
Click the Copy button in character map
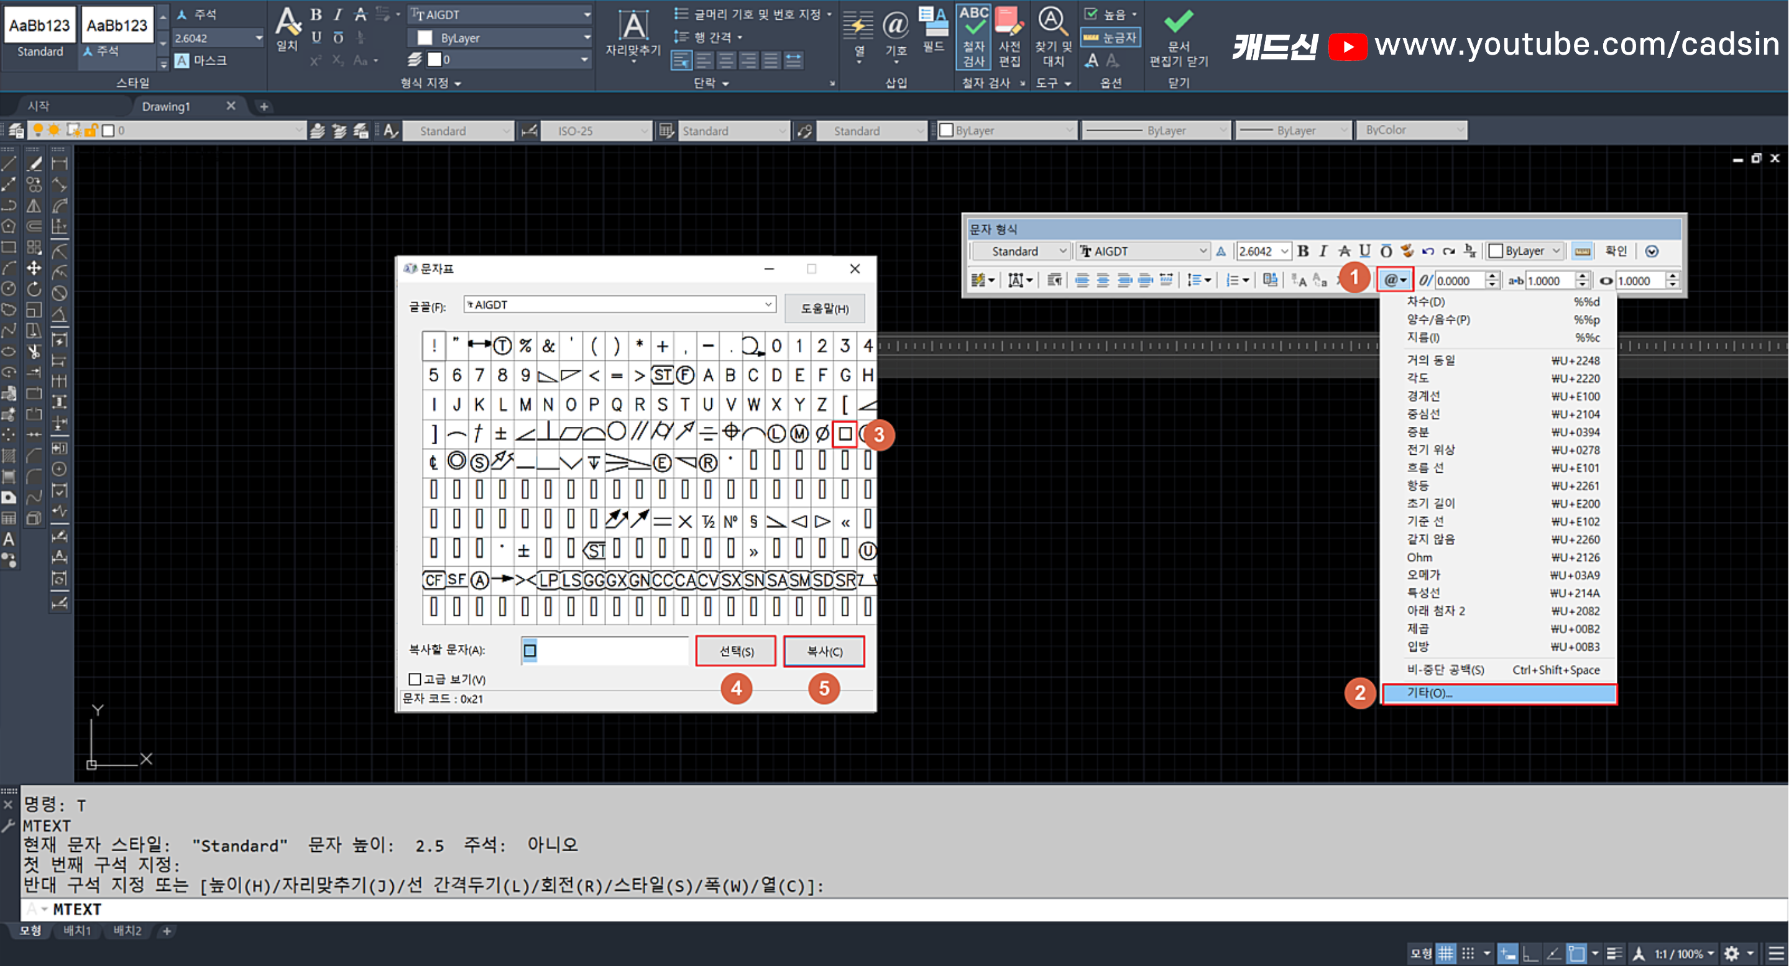(824, 652)
